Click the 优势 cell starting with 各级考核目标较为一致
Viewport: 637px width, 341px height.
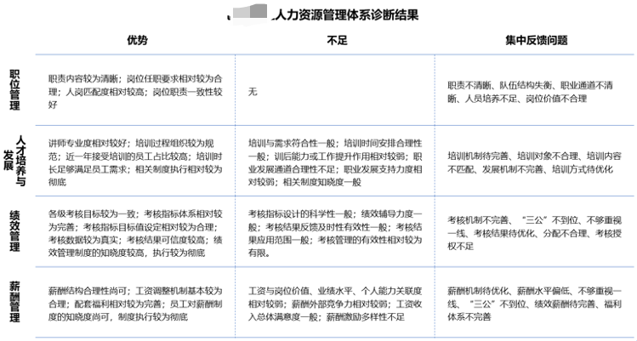pos(136,229)
